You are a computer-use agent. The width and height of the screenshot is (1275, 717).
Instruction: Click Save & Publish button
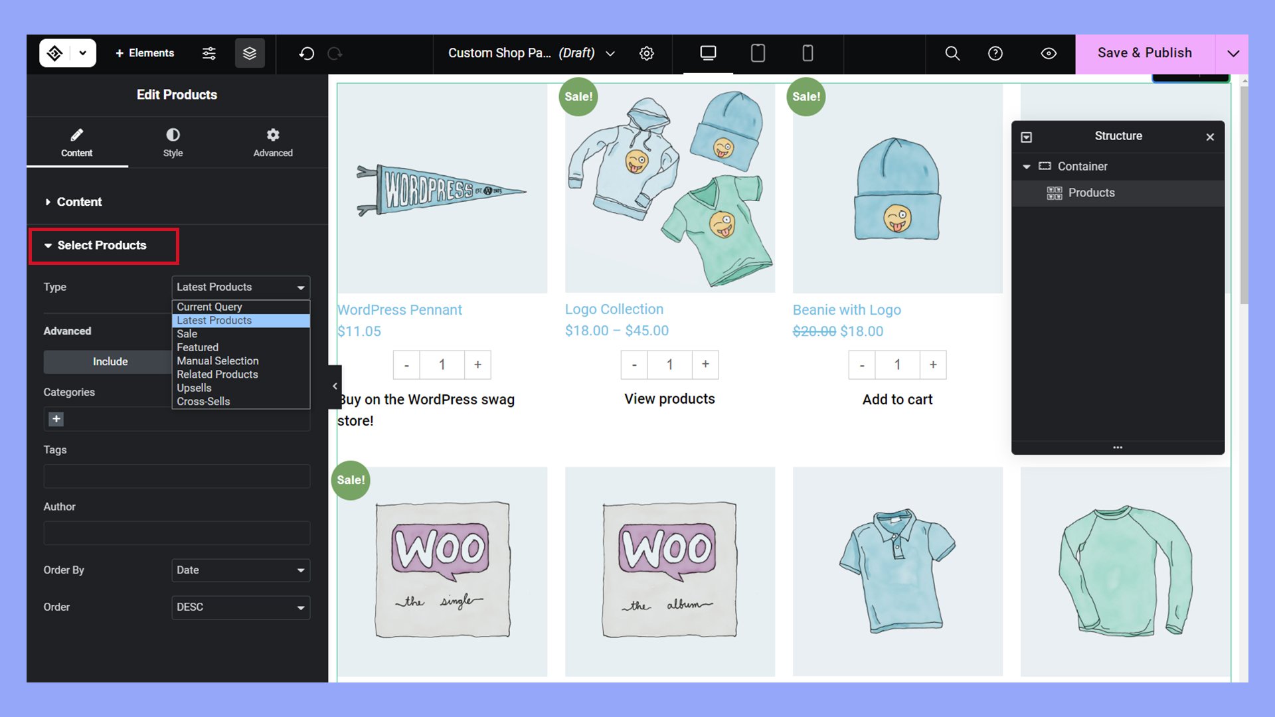1144,53
